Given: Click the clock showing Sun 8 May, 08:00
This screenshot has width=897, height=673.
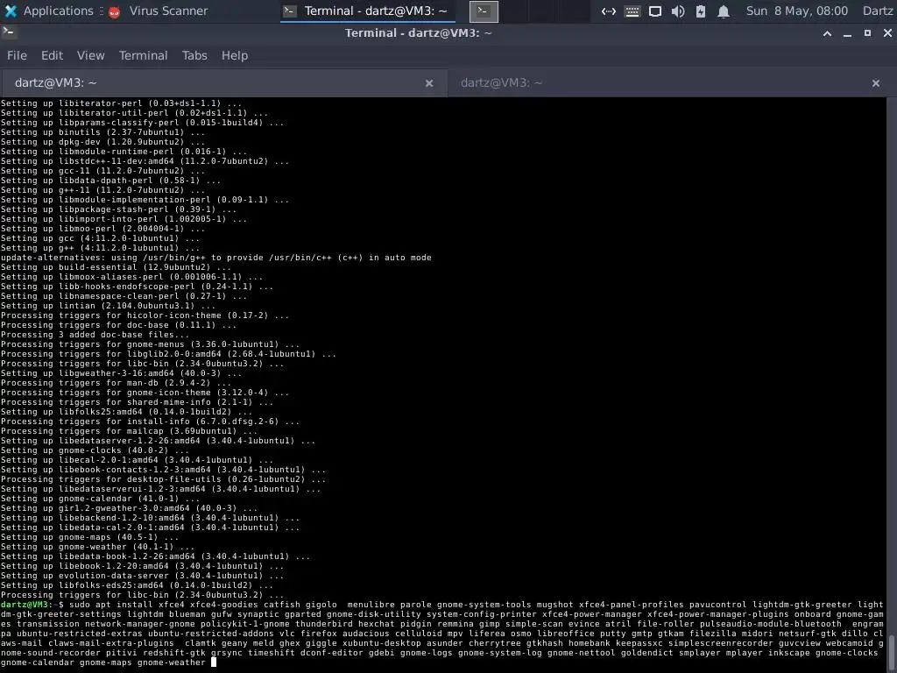Looking at the screenshot, I should pyautogui.click(x=797, y=11).
